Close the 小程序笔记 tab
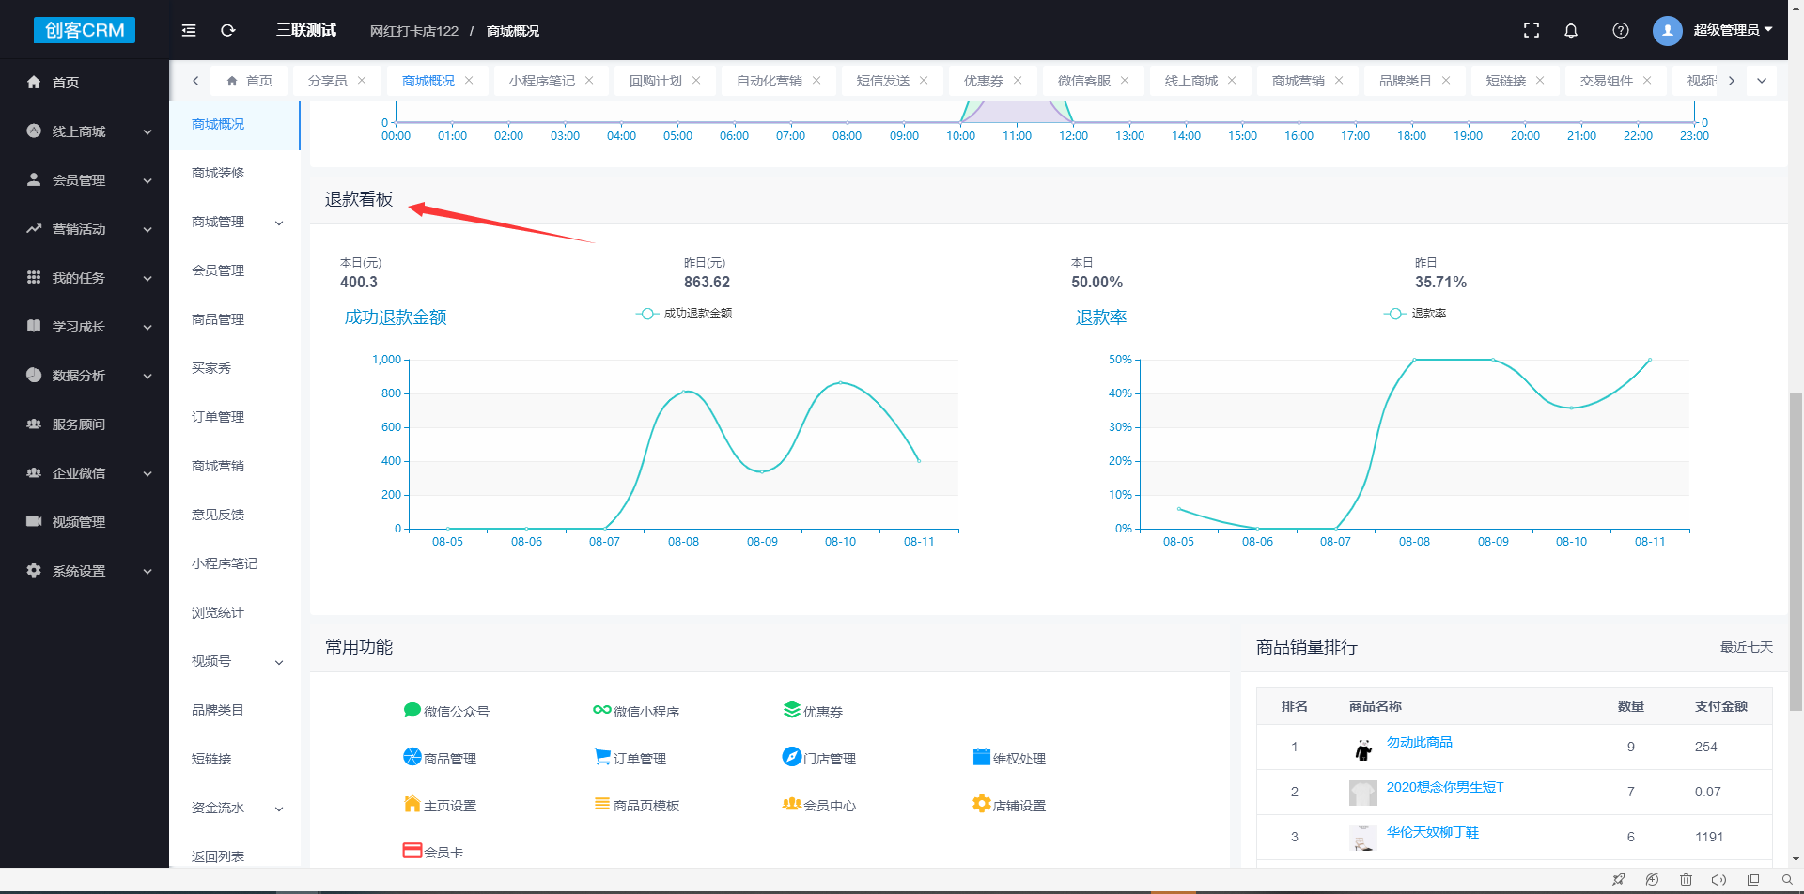The image size is (1804, 894). tap(589, 81)
